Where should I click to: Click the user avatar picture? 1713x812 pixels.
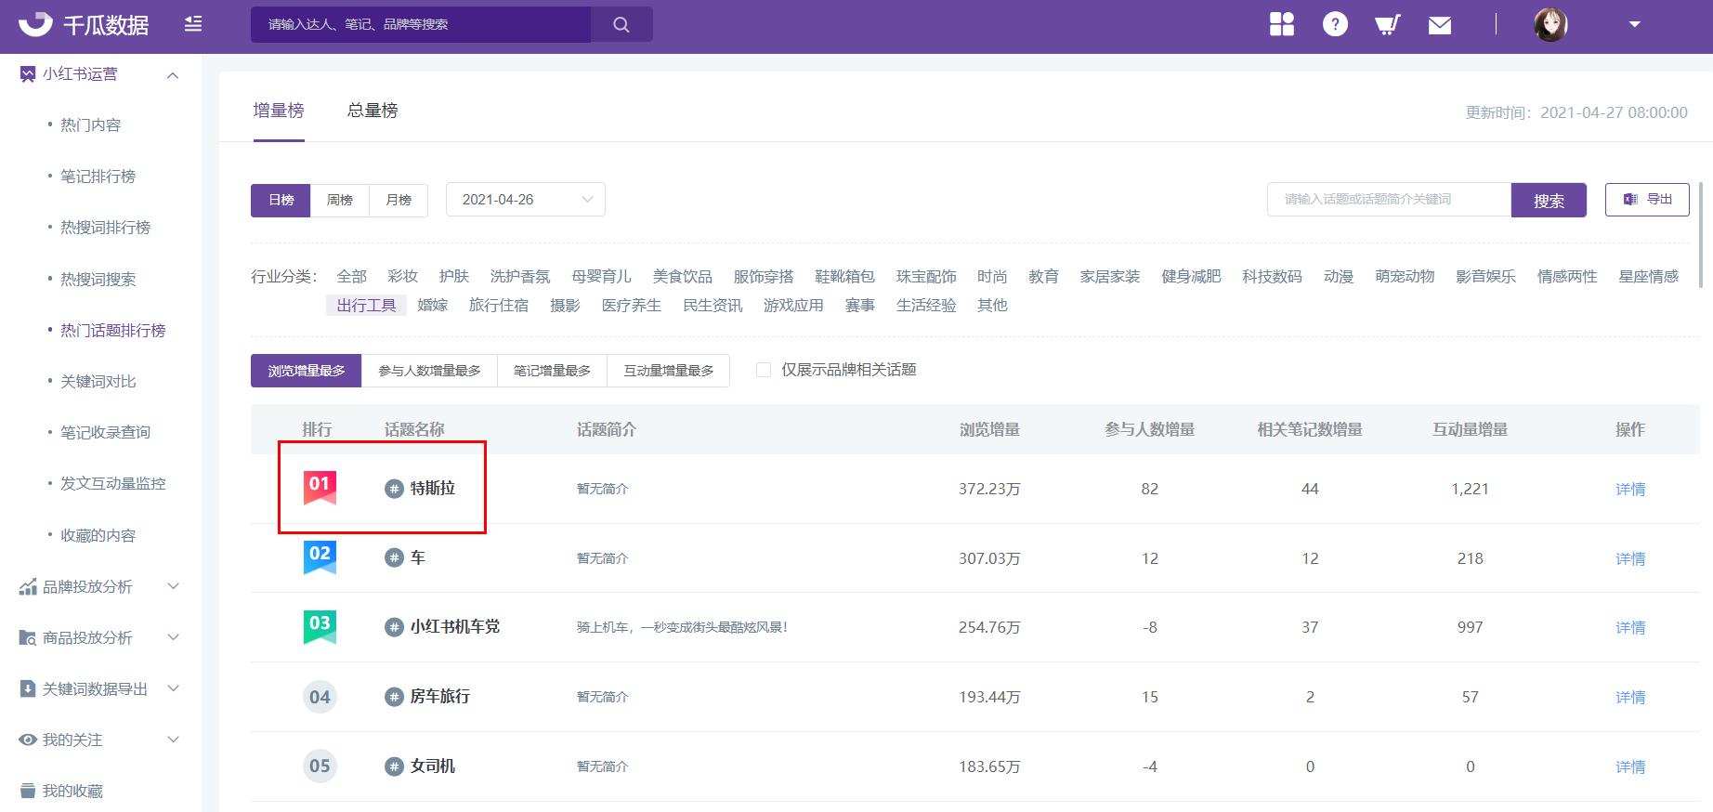tap(1550, 24)
